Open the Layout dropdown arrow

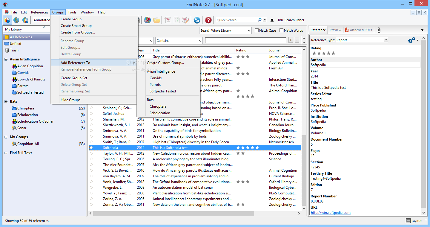click(x=425, y=221)
